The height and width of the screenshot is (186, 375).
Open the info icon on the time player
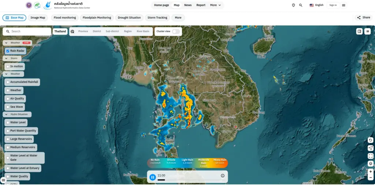pyautogui.click(x=223, y=176)
